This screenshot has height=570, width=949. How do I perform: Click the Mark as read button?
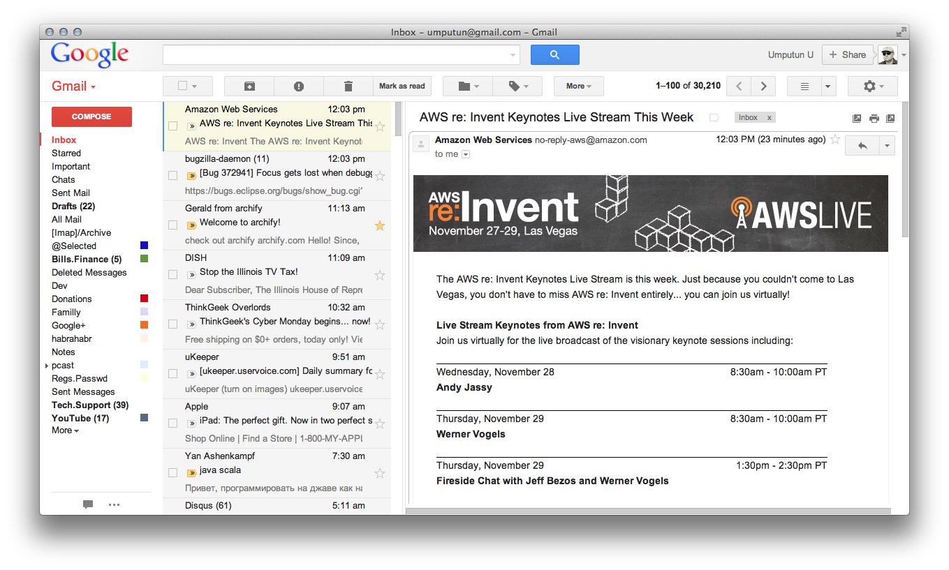click(x=402, y=87)
